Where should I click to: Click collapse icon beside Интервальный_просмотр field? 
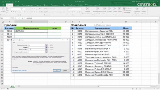46,52
